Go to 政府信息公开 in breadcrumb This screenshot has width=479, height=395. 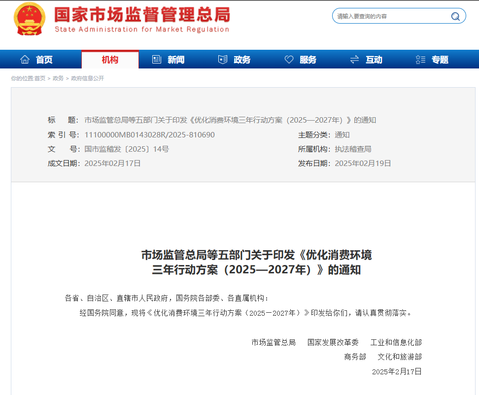[x=87, y=78]
